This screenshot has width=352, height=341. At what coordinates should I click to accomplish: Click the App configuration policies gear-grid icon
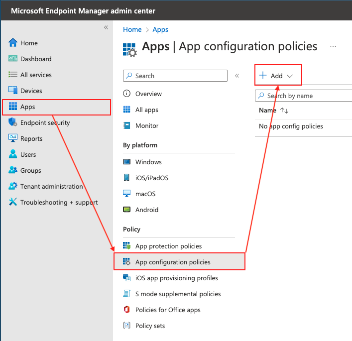point(126,261)
